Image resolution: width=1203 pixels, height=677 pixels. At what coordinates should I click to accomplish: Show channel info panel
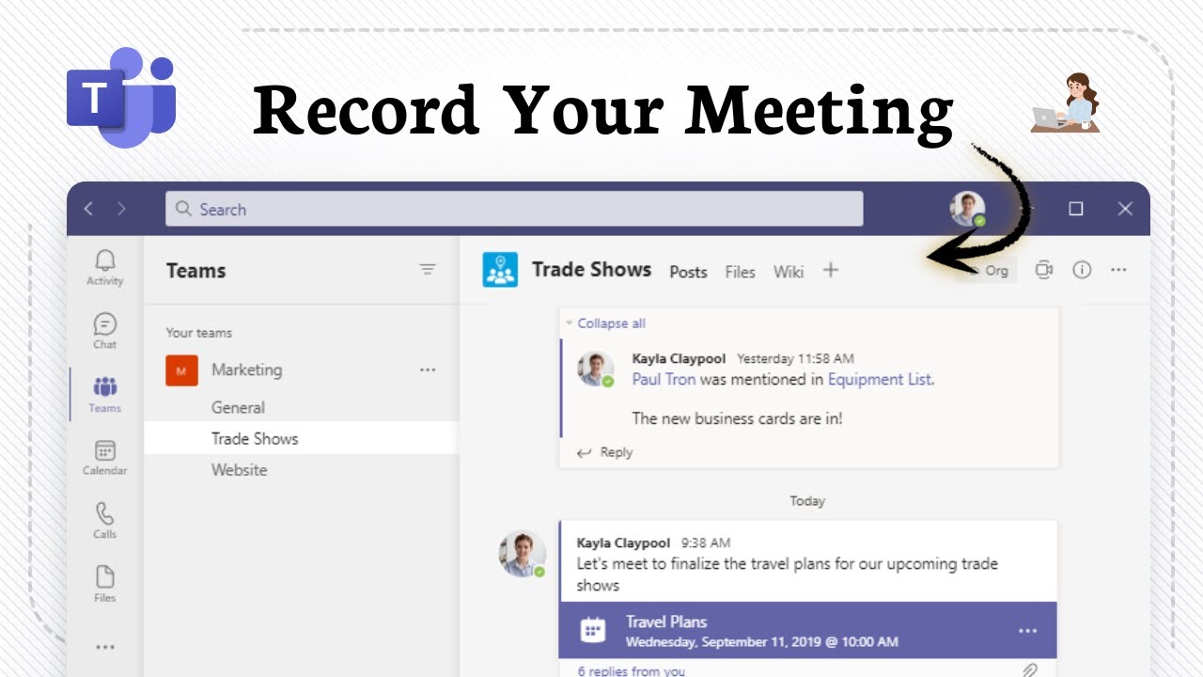click(1082, 270)
